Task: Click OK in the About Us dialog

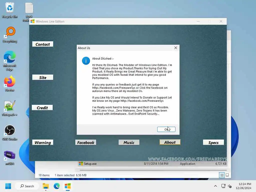Action: (166, 129)
